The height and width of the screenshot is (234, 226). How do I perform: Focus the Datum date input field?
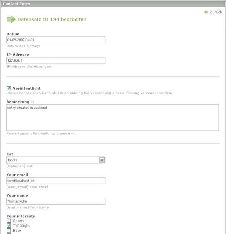click(x=56, y=40)
